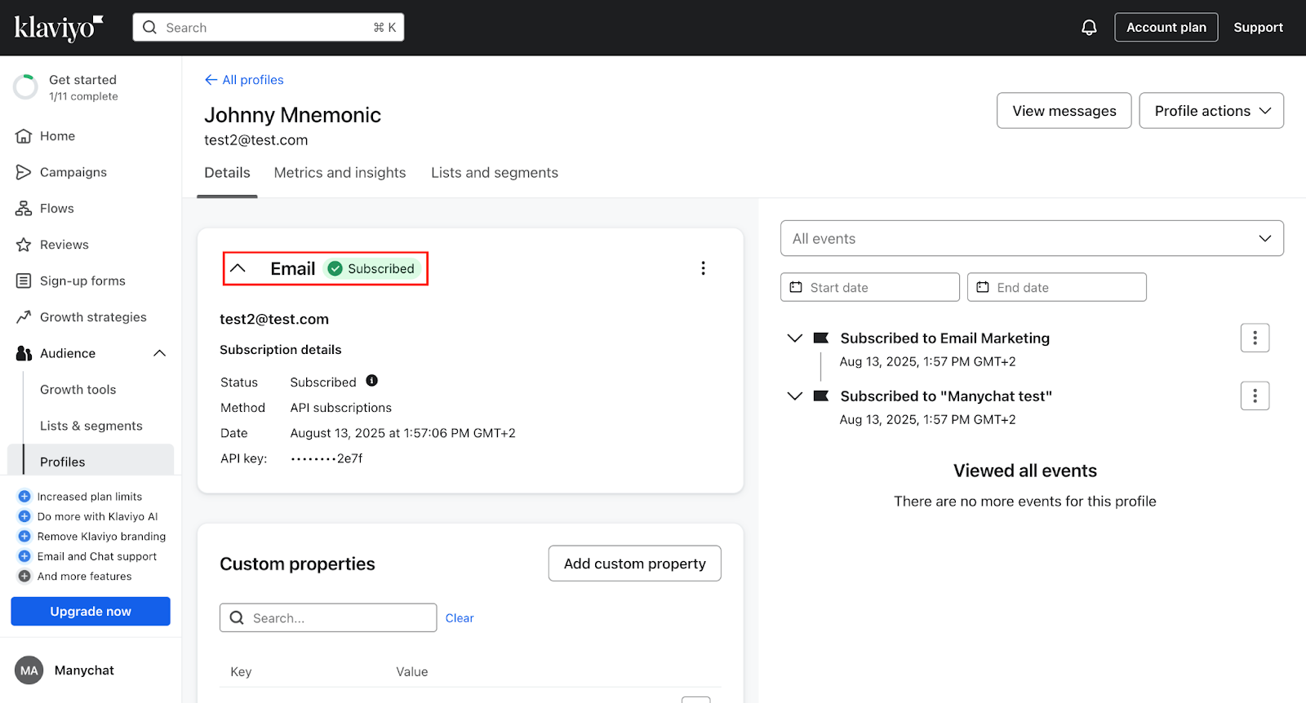Image resolution: width=1306 pixels, height=703 pixels.
Task: Expand the Subscribed to Email Marketing event
Action: point(794,338)
